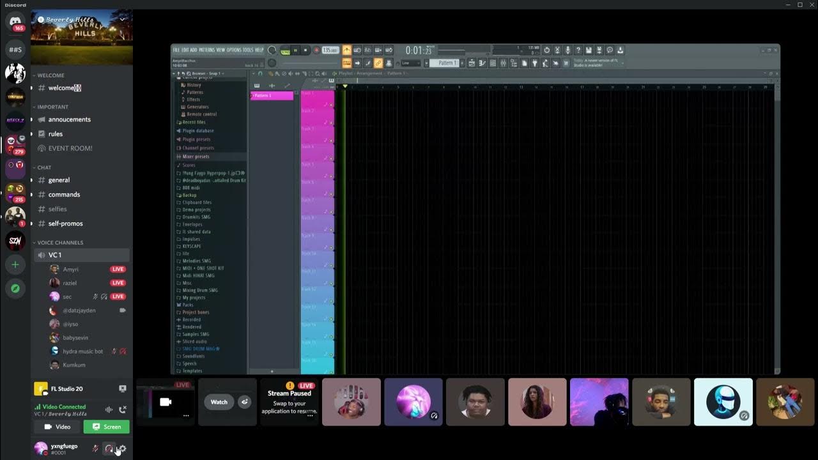Toggle the metronome button in FL Studio
818x460 pixels.
(x=347, y=50)
